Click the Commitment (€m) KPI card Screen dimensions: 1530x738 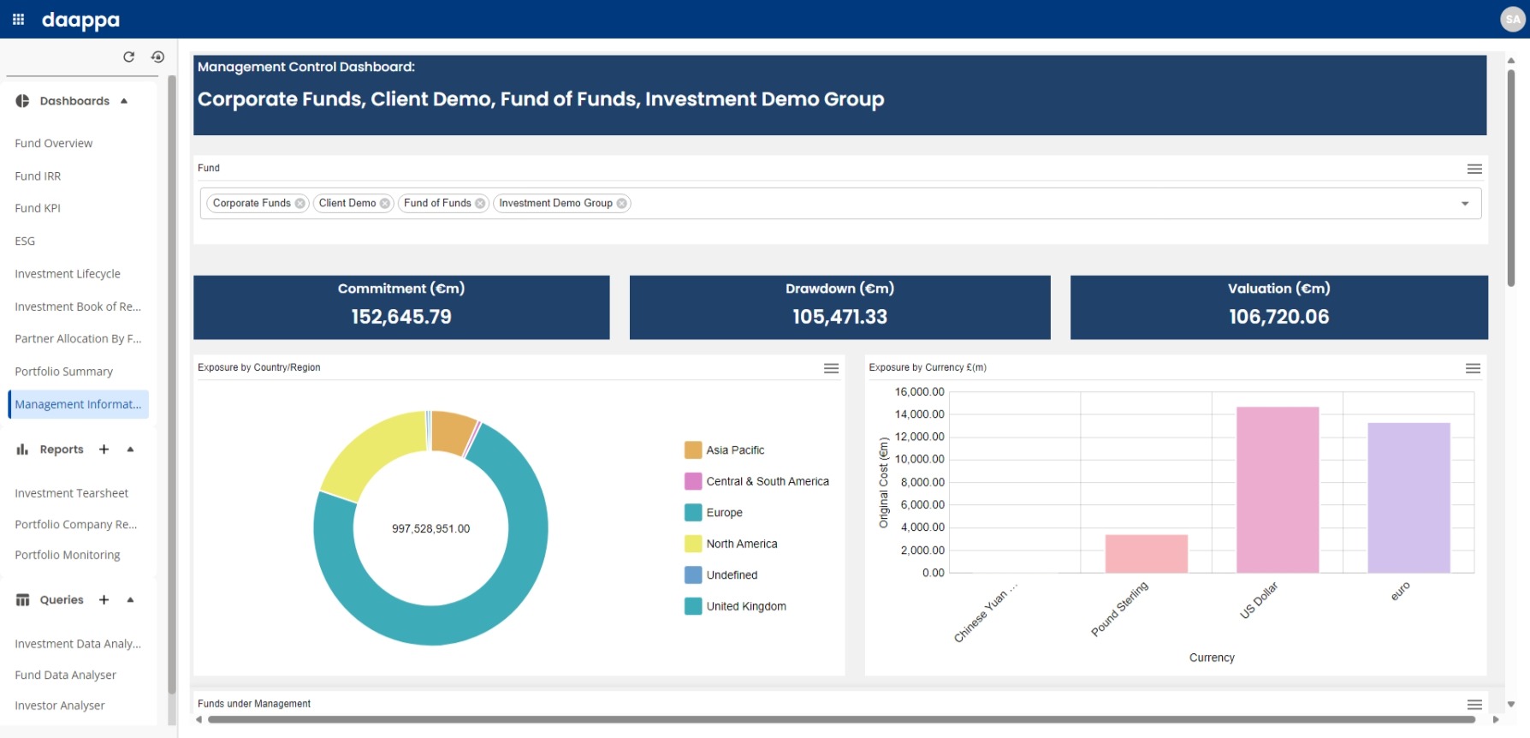401,307
